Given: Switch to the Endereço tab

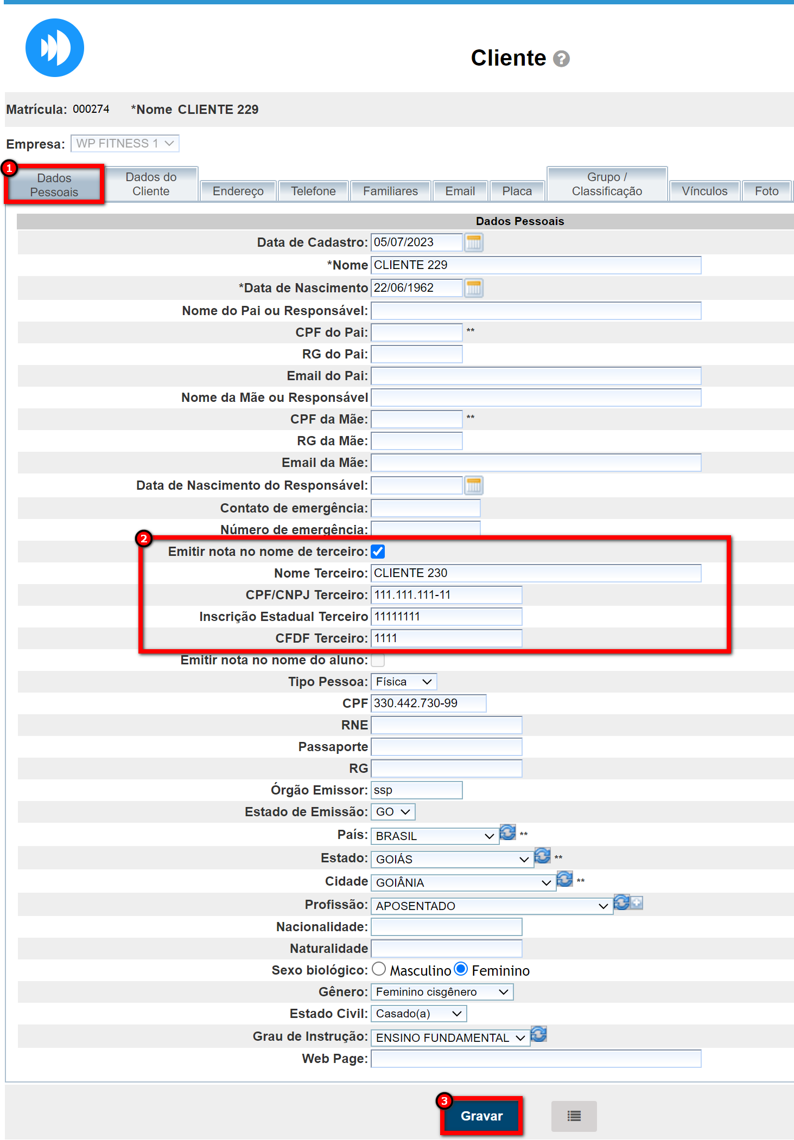Looking at the screenshot, I should click(238, 191).
